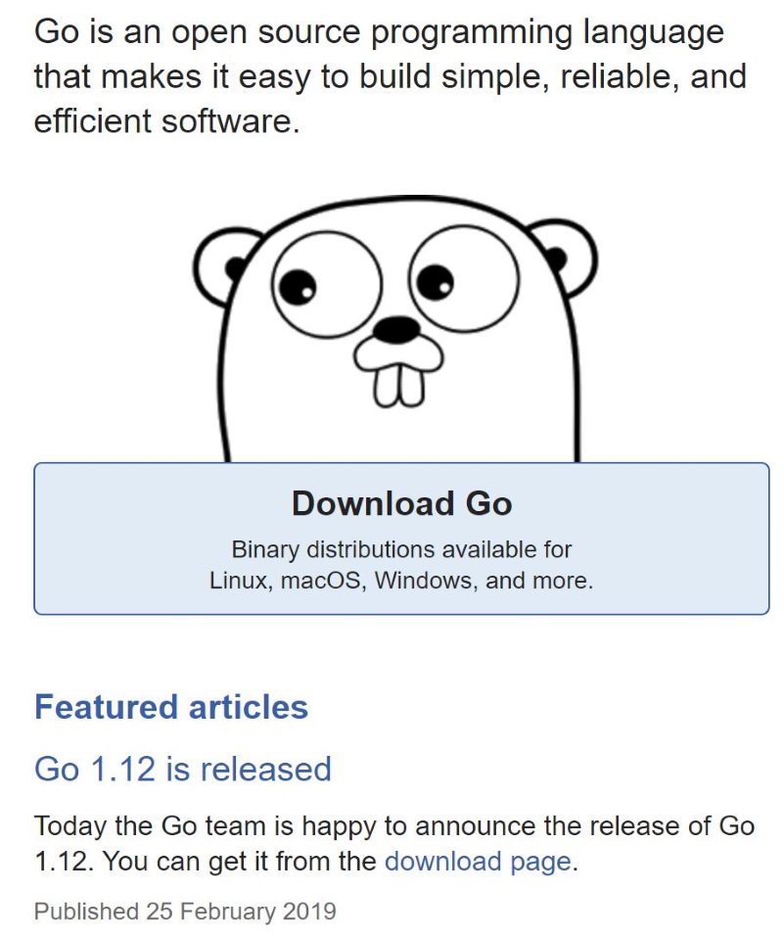Open the "Go 1.12 is released" article

(183, 769)
